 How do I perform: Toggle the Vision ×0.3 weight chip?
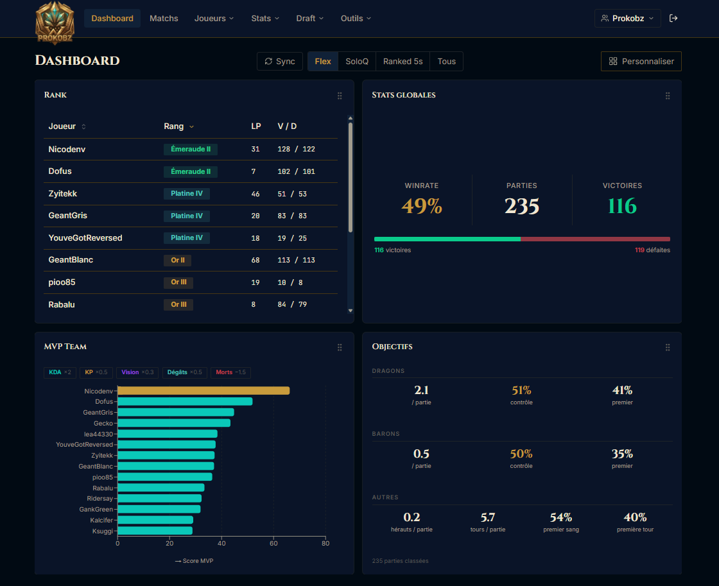point(137,372)
